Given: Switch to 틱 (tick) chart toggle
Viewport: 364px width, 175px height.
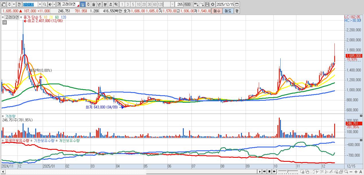Looking at the screenshot, I should 116,4.
